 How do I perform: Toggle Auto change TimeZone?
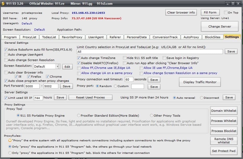(79, 58)
